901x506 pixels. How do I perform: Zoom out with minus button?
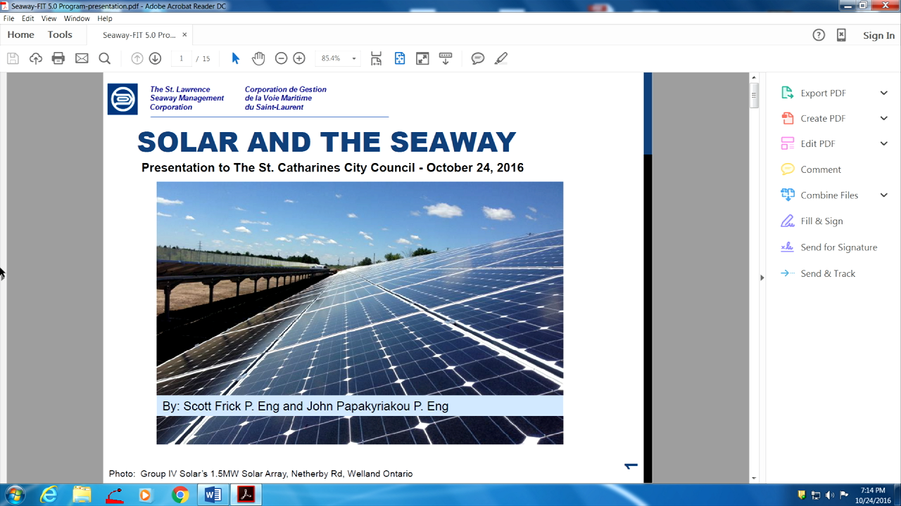(281, 58)
